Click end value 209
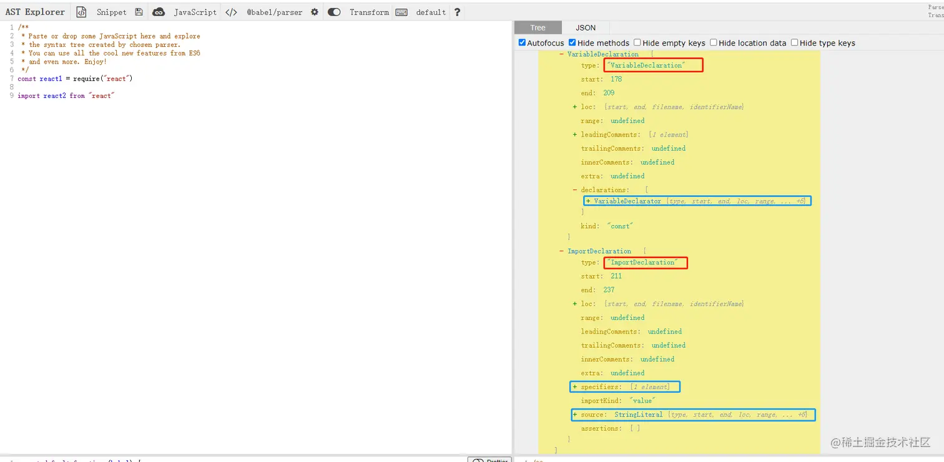This screenshot has height=462, width=944. pos(609,93)
